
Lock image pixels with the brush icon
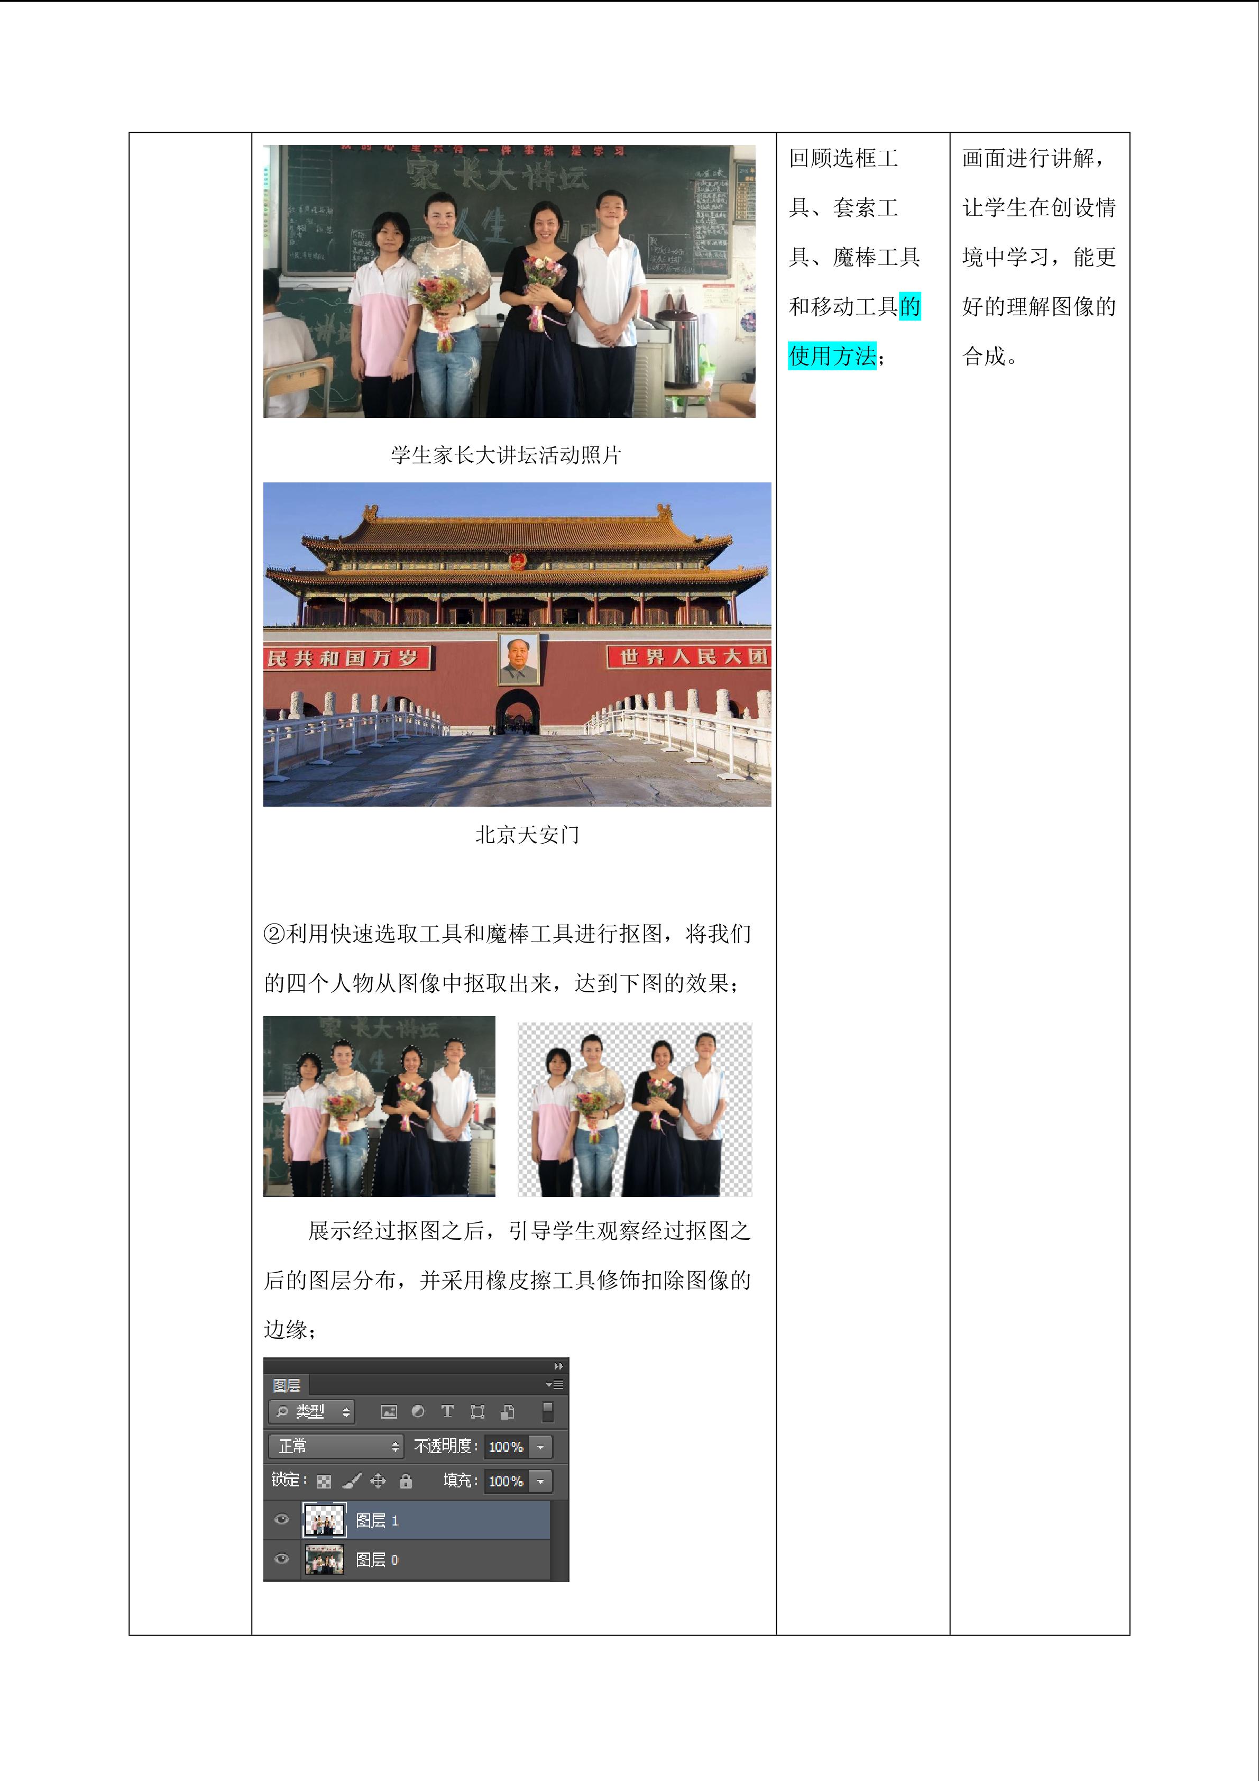click(x=351, y=1481)
